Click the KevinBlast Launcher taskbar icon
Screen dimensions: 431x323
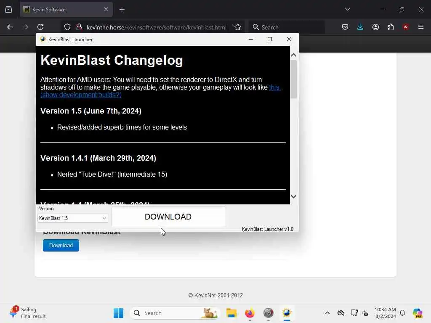point(287,313)
